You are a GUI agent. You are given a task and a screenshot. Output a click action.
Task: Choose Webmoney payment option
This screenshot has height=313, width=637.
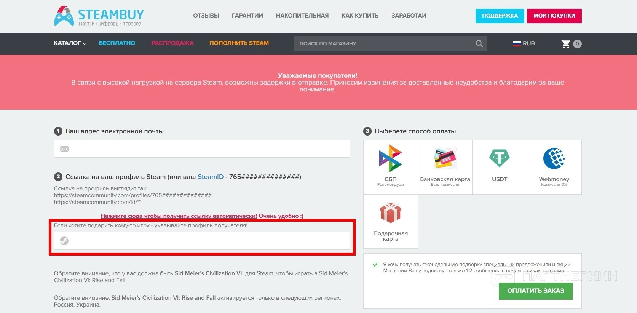pos(554,167)
